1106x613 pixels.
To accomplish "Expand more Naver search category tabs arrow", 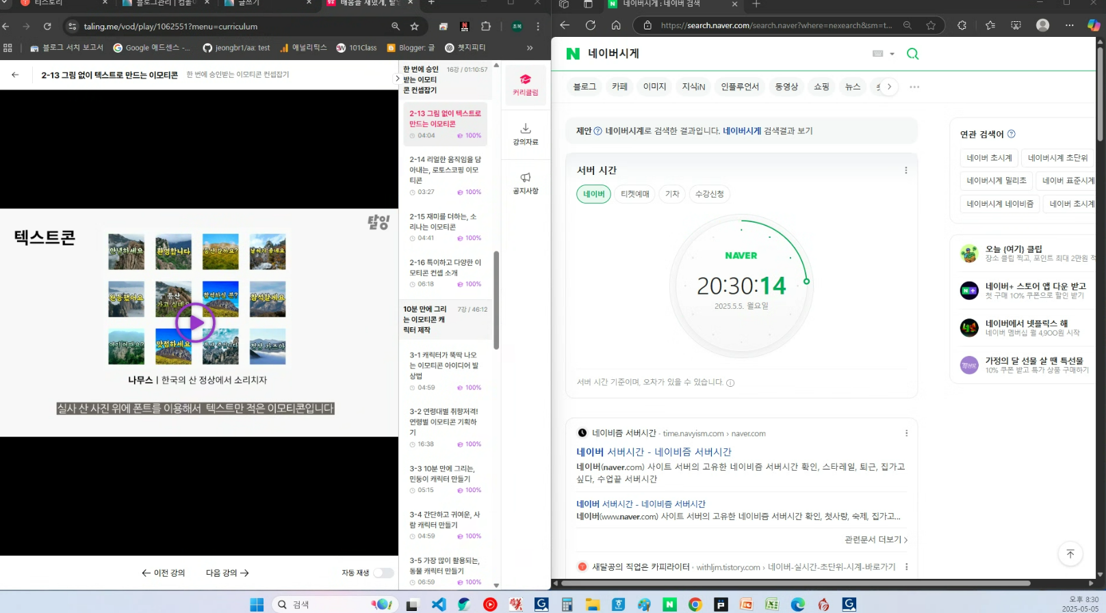I will (889, 87).
